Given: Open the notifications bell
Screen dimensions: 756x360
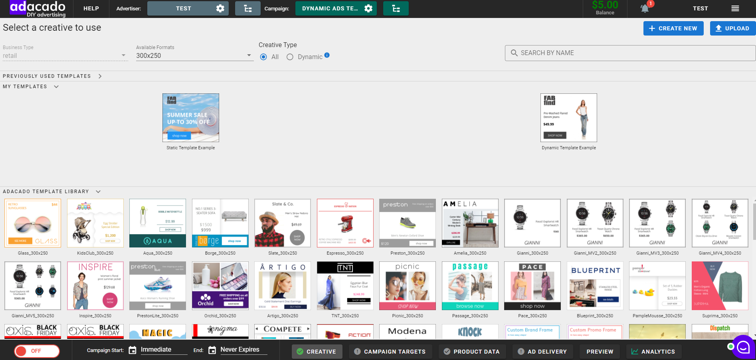Looking at the screenshot, I should coord(645,8).
